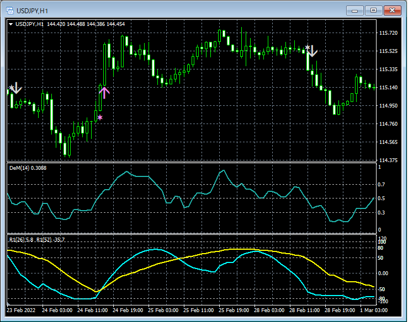
Task: Click the pink star marker below candles
Action: (100, 117)
